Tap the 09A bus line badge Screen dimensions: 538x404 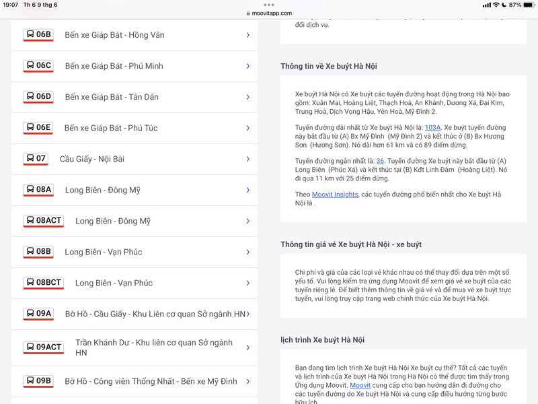point(38,314)
